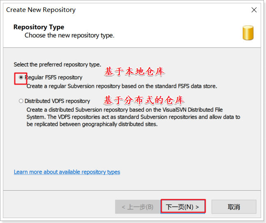Click 'Select the preferred repository type.' text
The width and height of the screenshot is (266, 223).
click(57, 64)
